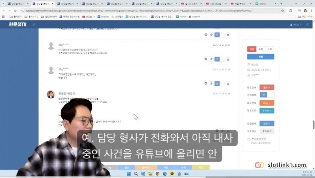Open the orange #Tag dropdown
Viewport: 315px width, 178px height.
tap(267, 103)
